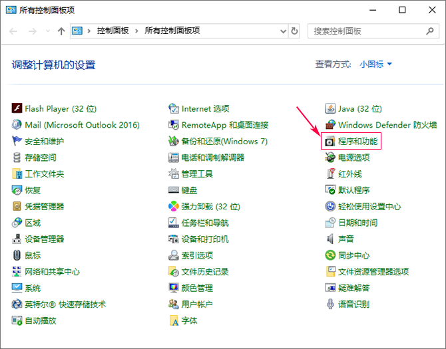
Task: Select 控制面板 in the address breadcrumb
Action: pyautogui.click(x=113, y=31)
